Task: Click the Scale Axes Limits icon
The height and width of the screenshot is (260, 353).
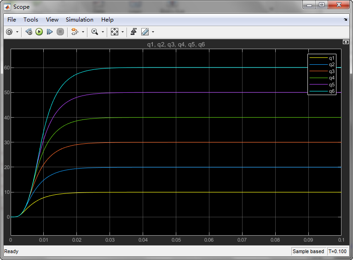Action: point(114,32)
